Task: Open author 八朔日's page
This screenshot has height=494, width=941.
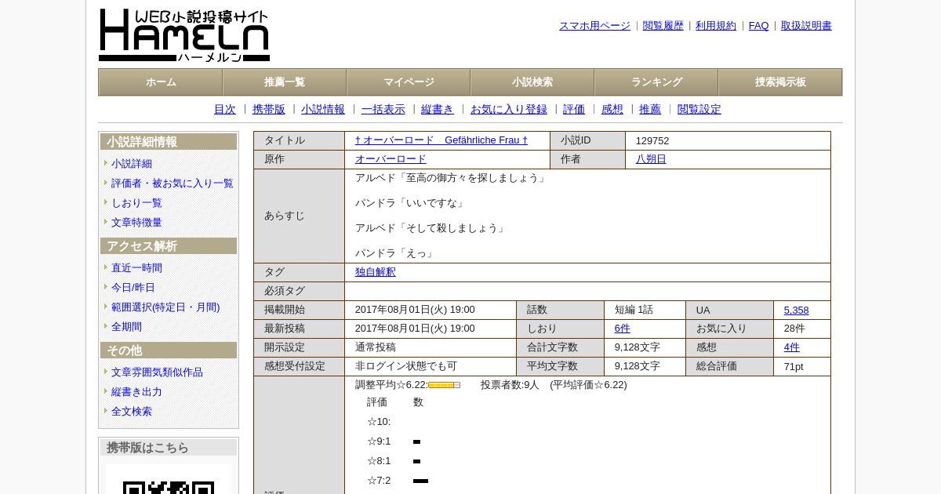Action: point(651,159)
